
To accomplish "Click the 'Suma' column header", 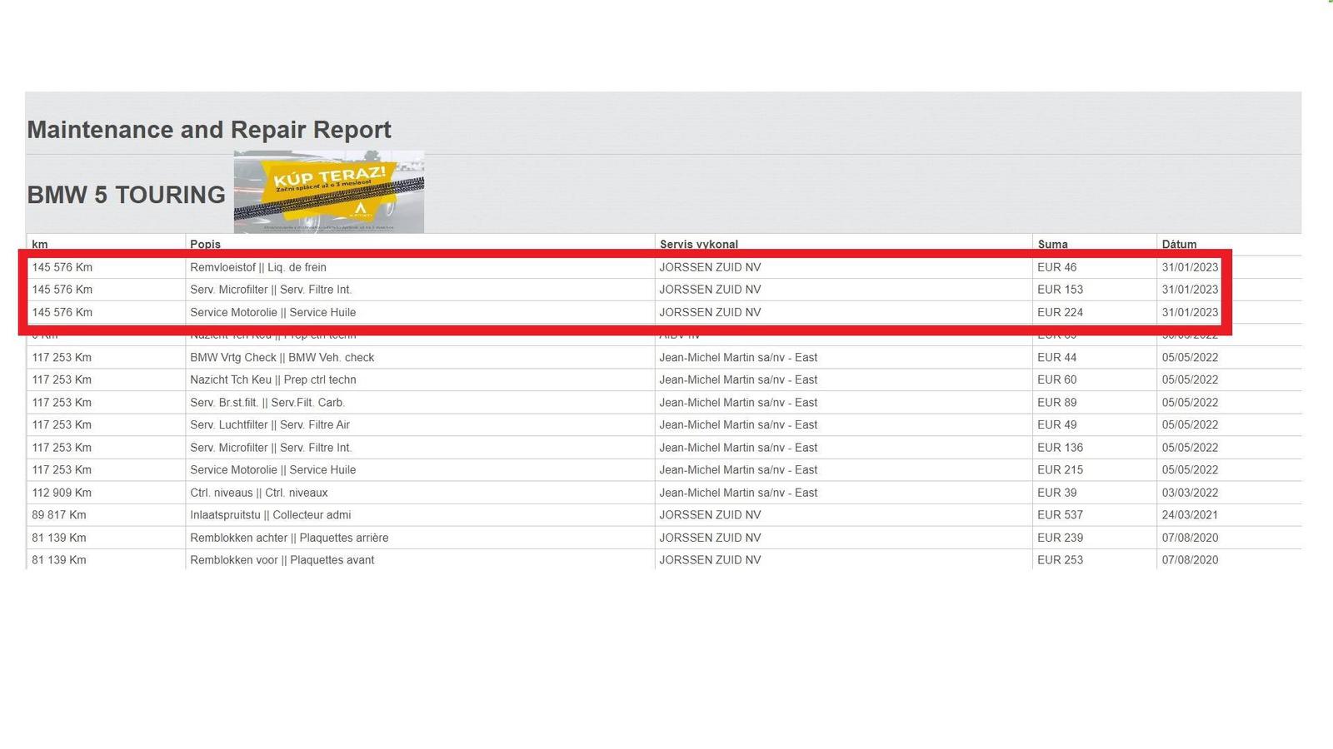I will click(x=1052, y=244).
